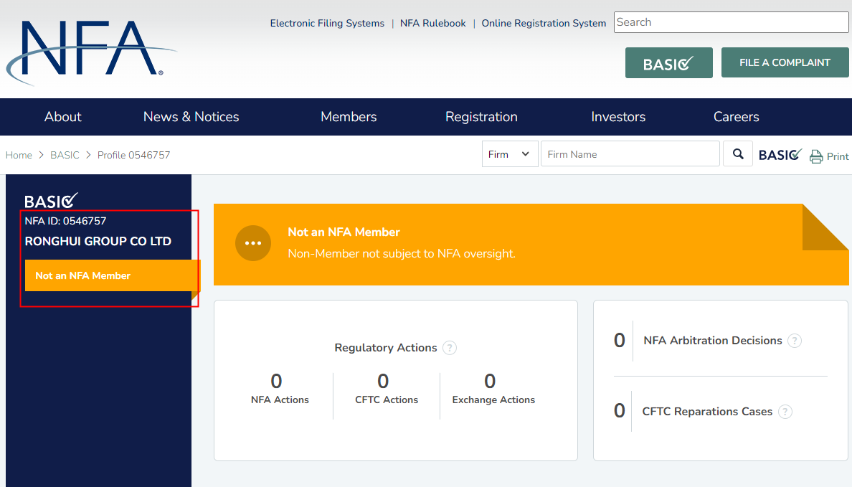Click the NFA Actions count
This screenshot has width=852, height=487.
point(277,381)
